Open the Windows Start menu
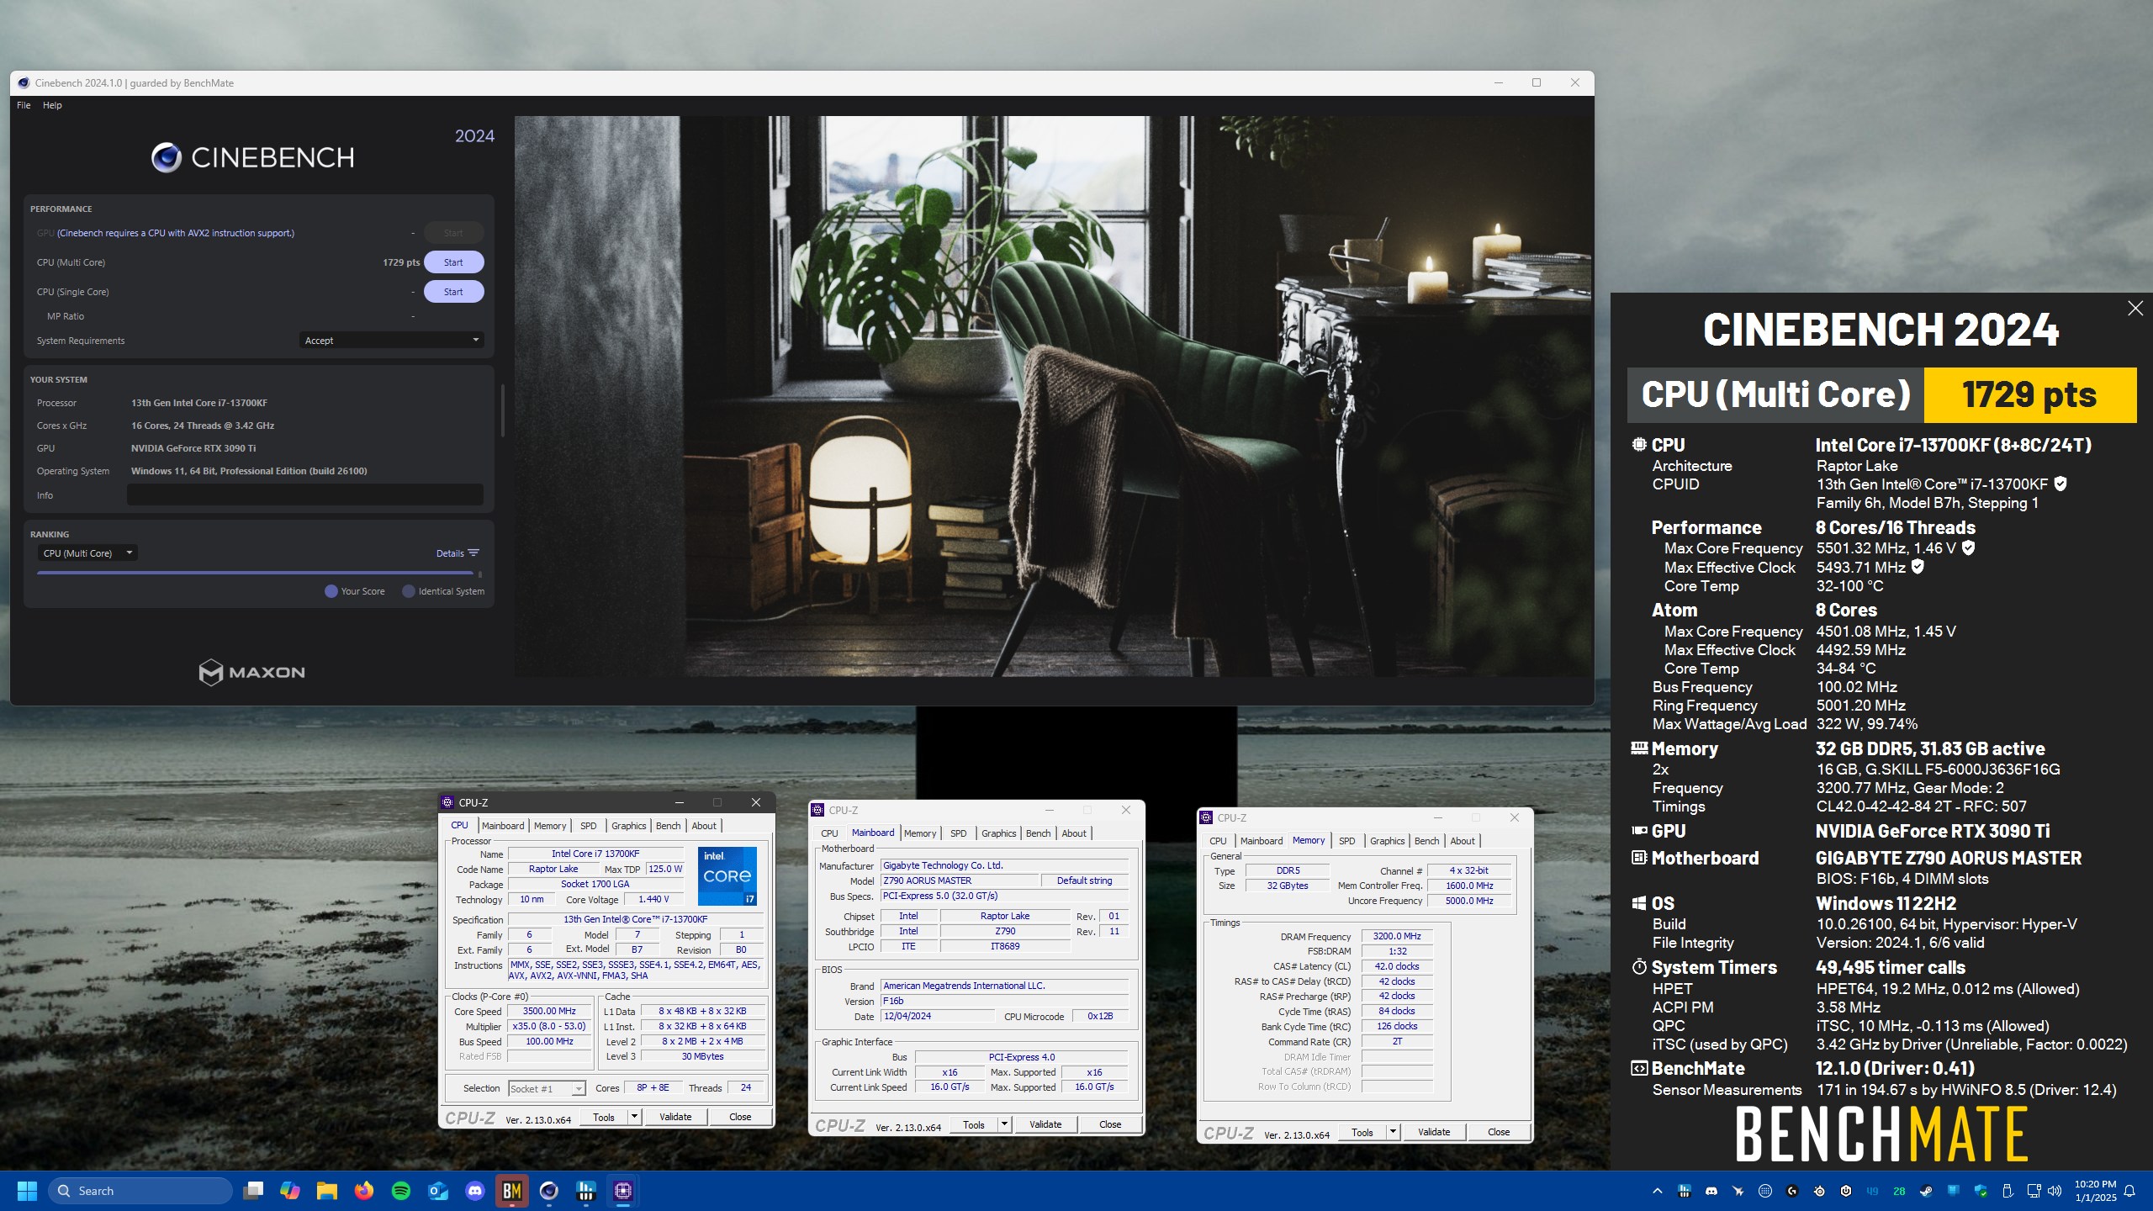 click(27, 1191)
